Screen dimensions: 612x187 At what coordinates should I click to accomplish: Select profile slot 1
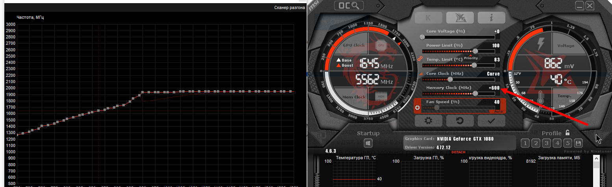point(525,143)
